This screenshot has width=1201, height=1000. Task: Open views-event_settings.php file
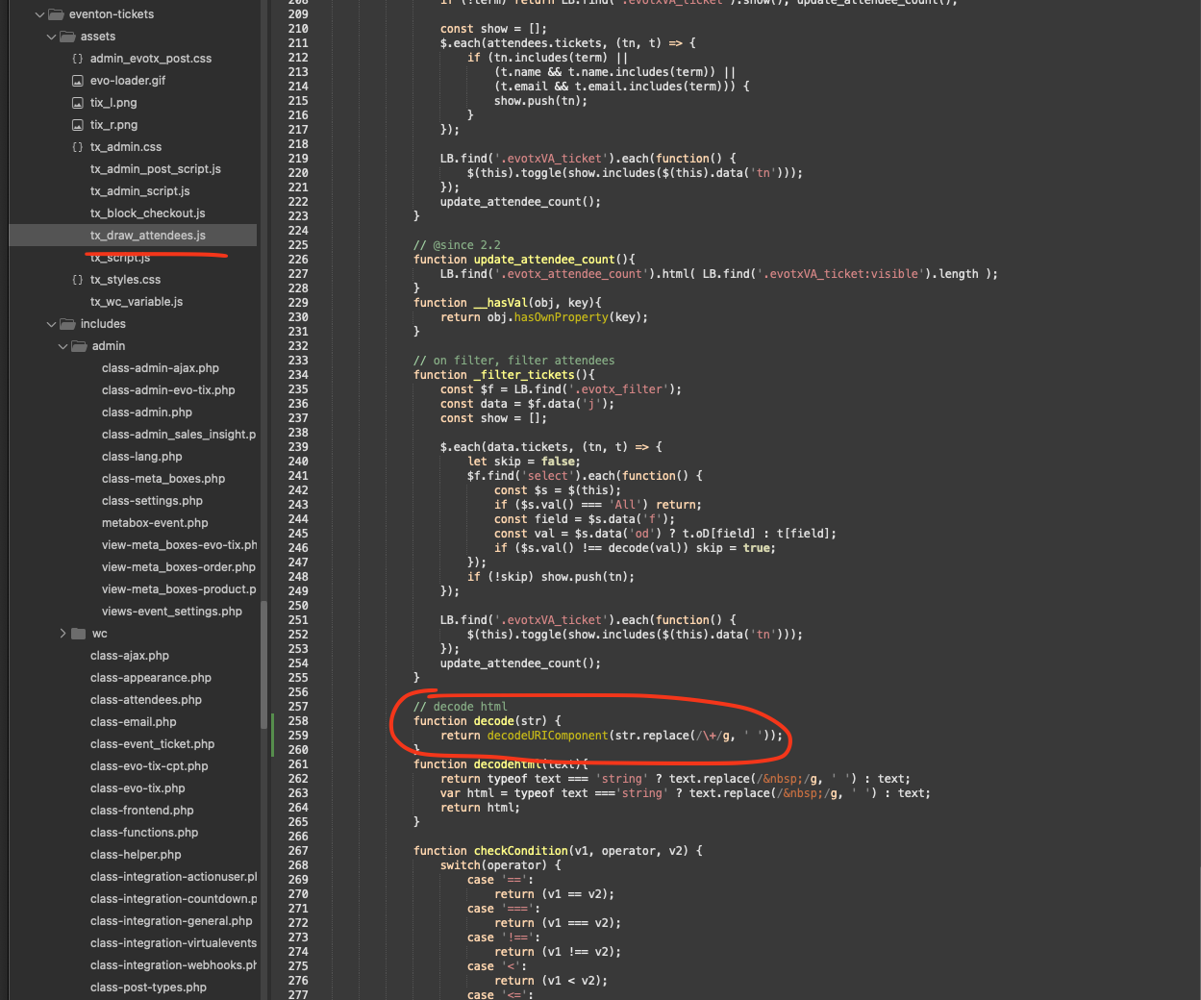[x=171, y=612]
